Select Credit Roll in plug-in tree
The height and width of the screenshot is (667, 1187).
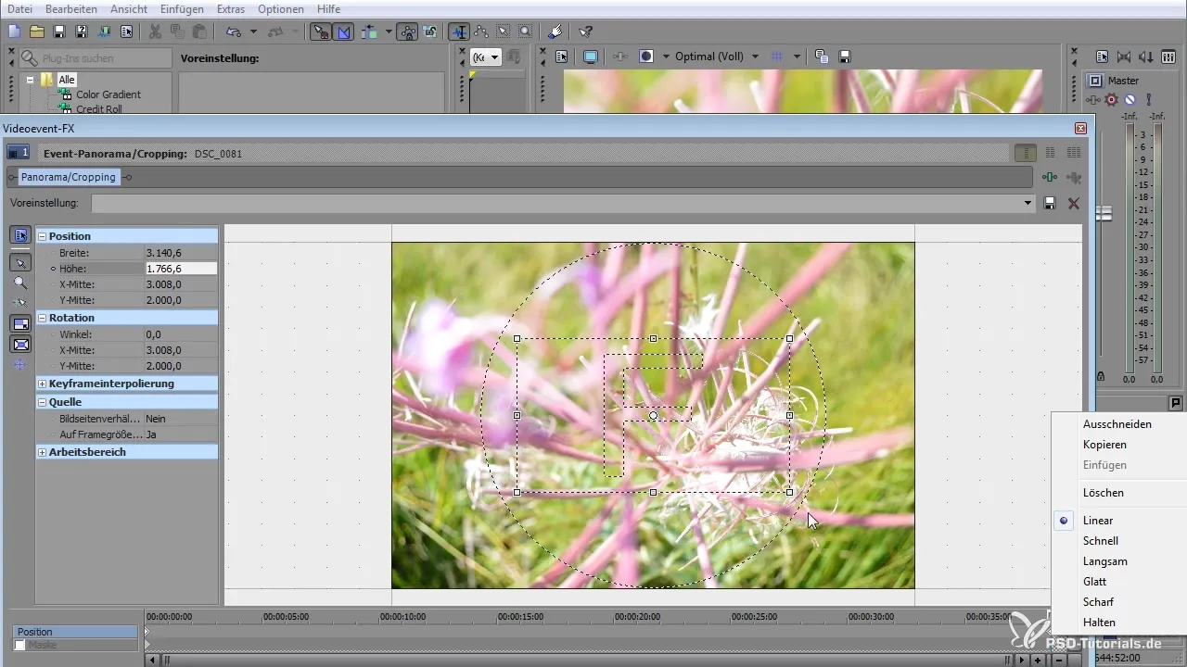(x=99, y=109)
